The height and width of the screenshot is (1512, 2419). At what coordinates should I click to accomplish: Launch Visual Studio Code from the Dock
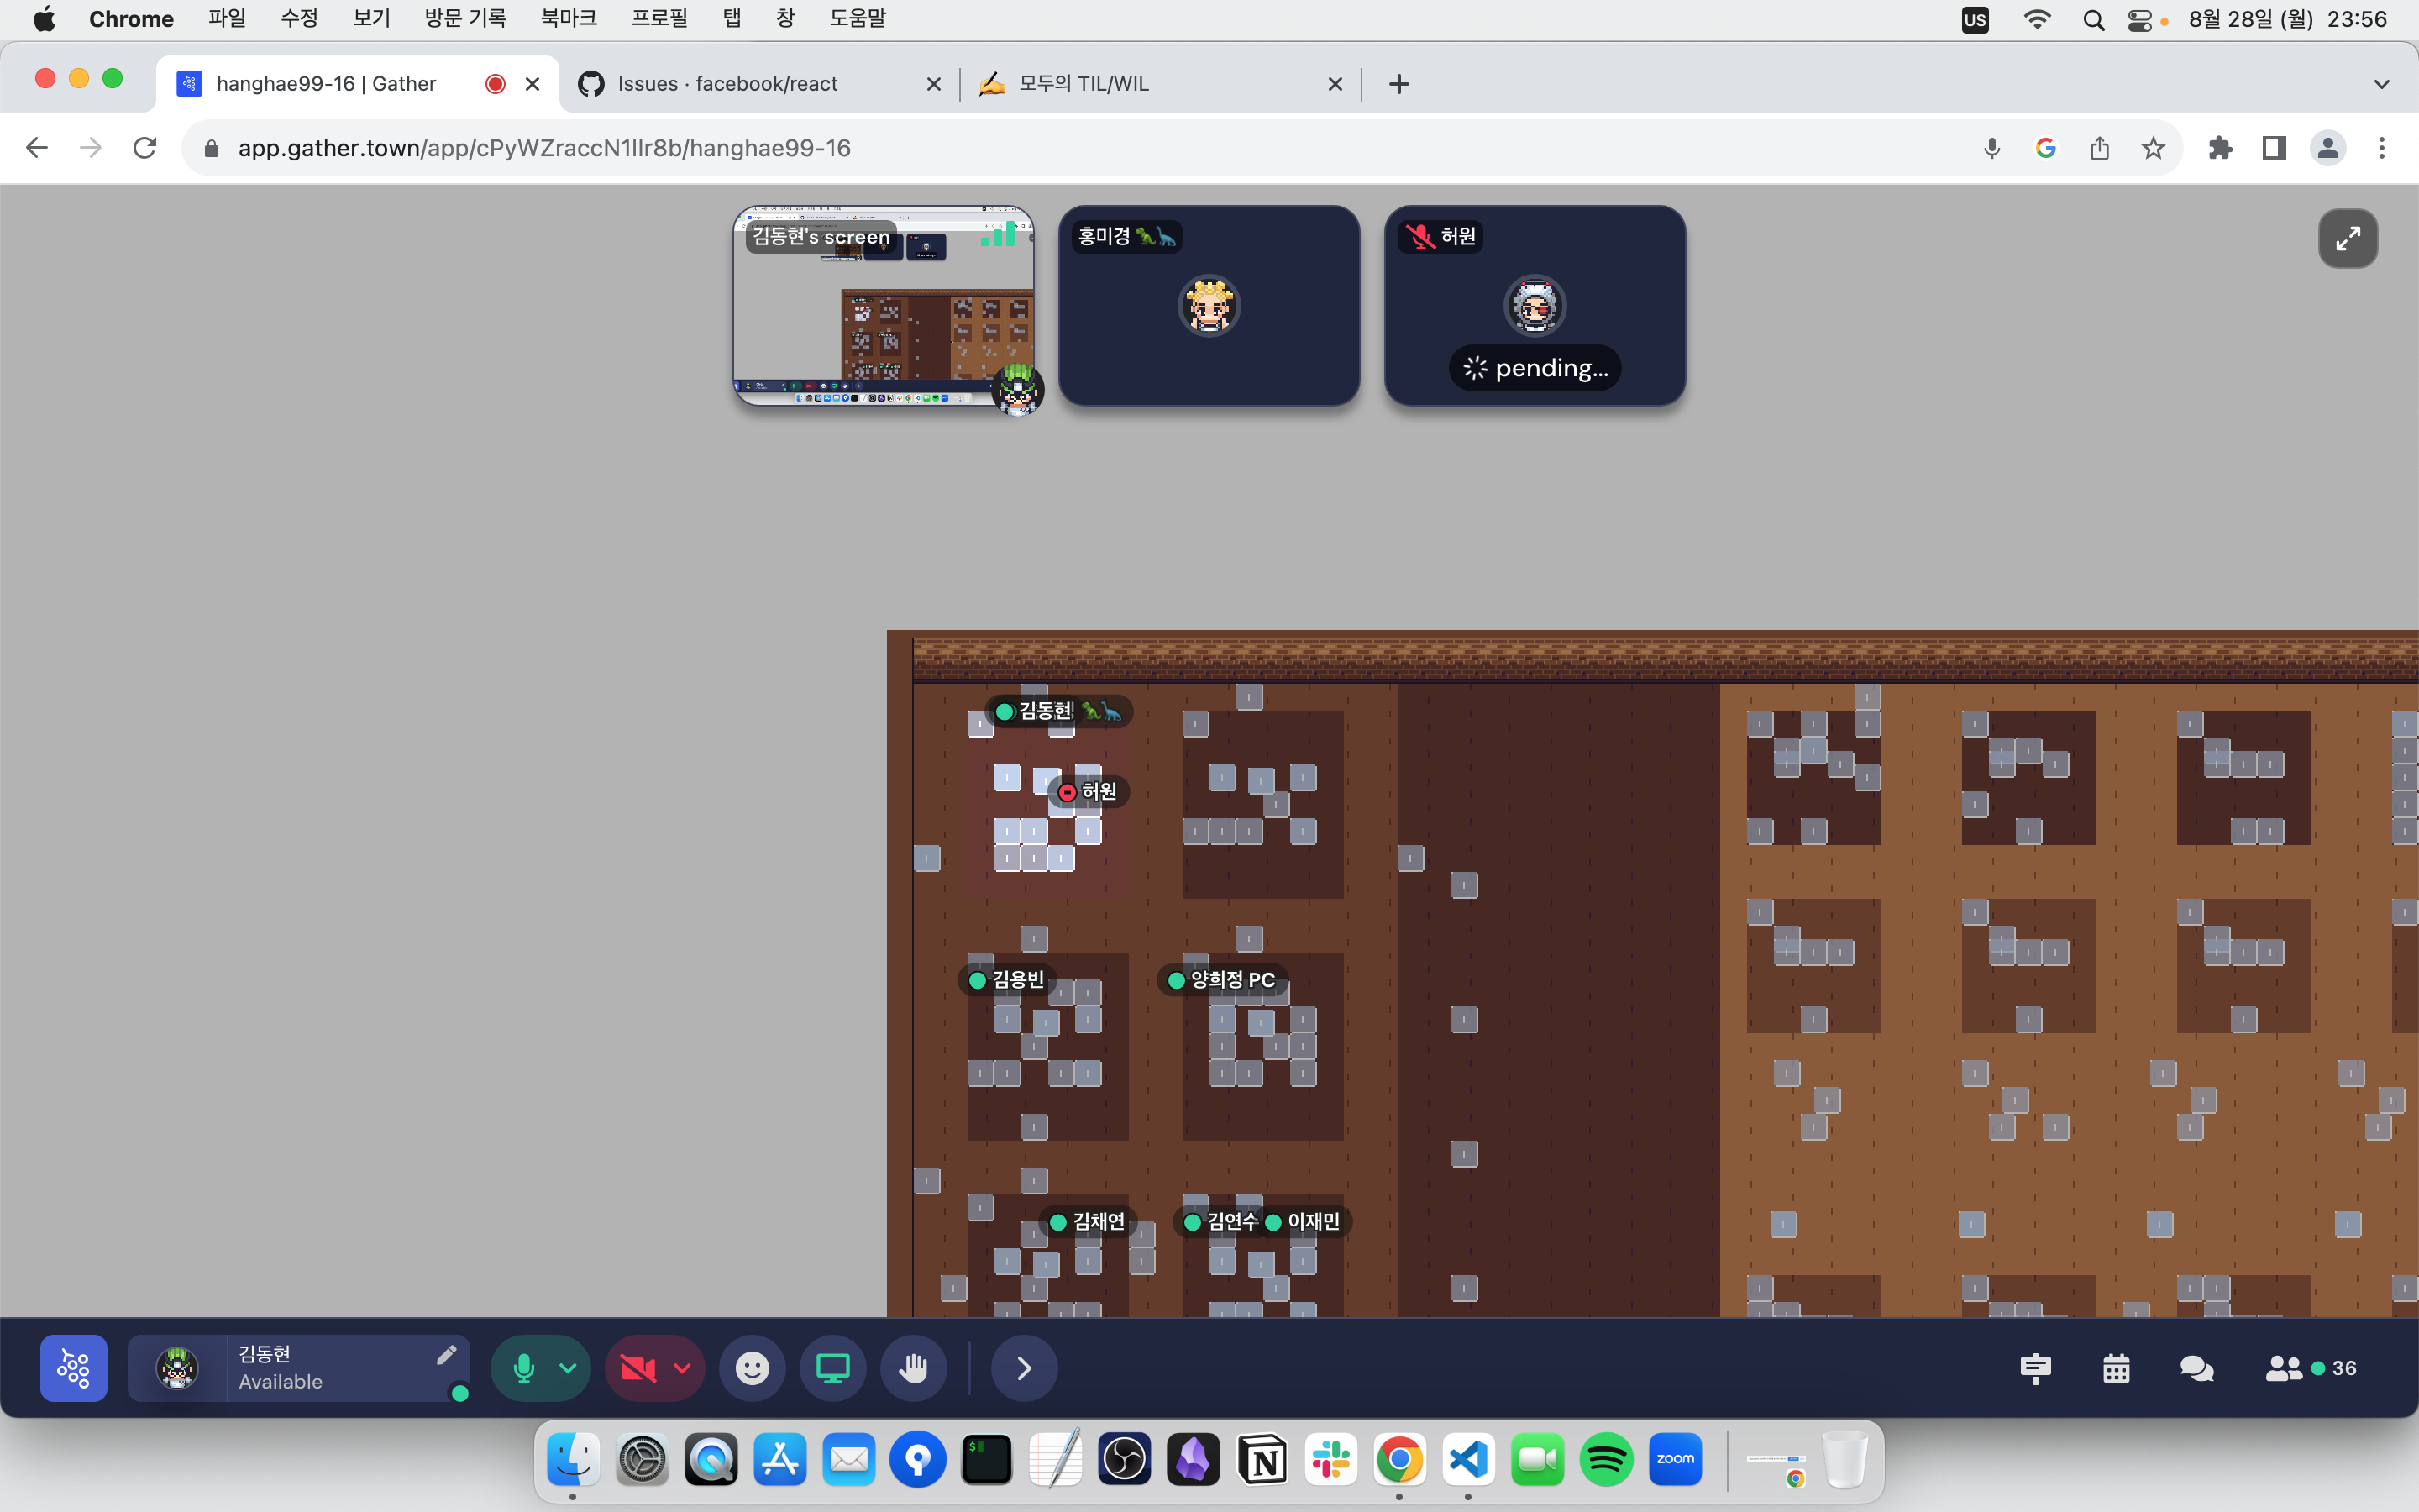(x=1467, y=1459)
